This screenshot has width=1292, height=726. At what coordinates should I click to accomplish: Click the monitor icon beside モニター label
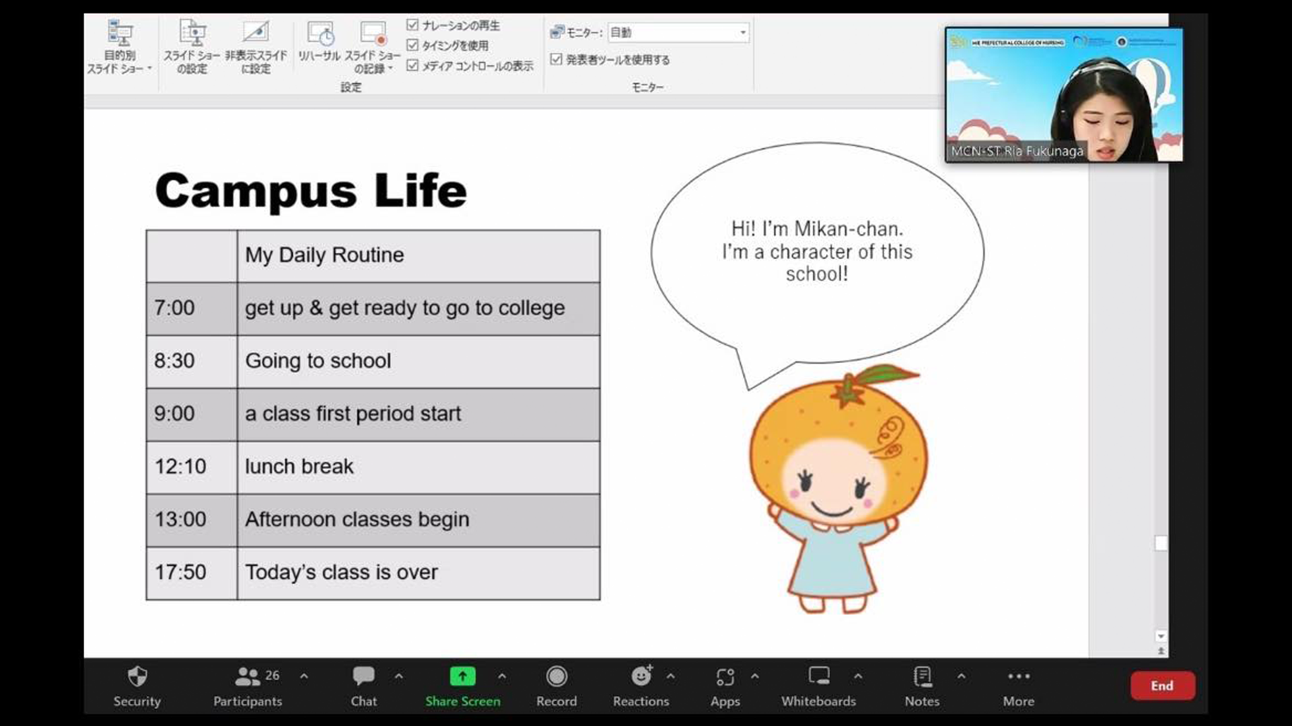tap(557, 32)
